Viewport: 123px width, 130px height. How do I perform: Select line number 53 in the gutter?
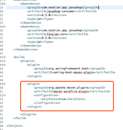[2, 99]
